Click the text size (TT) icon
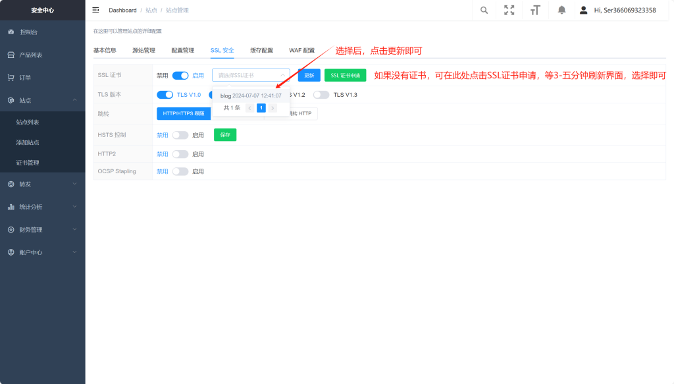Image resolution: width=674 pixels, height=384 pixels. pyautogui.click(x=534, y=10)
